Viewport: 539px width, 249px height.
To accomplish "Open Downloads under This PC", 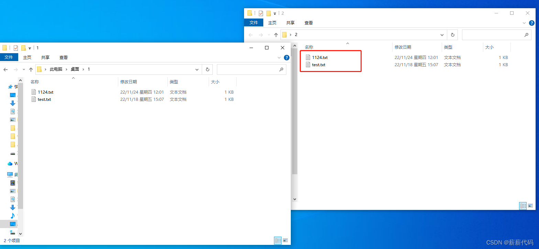I will pos(13,207).
